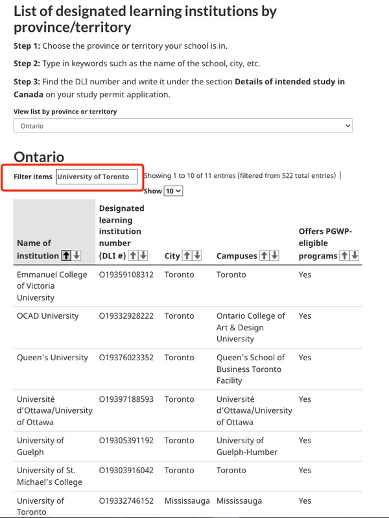Select DLI number O19376023352
The height and width of the screenshot is (518, 389).
(126, 358)
